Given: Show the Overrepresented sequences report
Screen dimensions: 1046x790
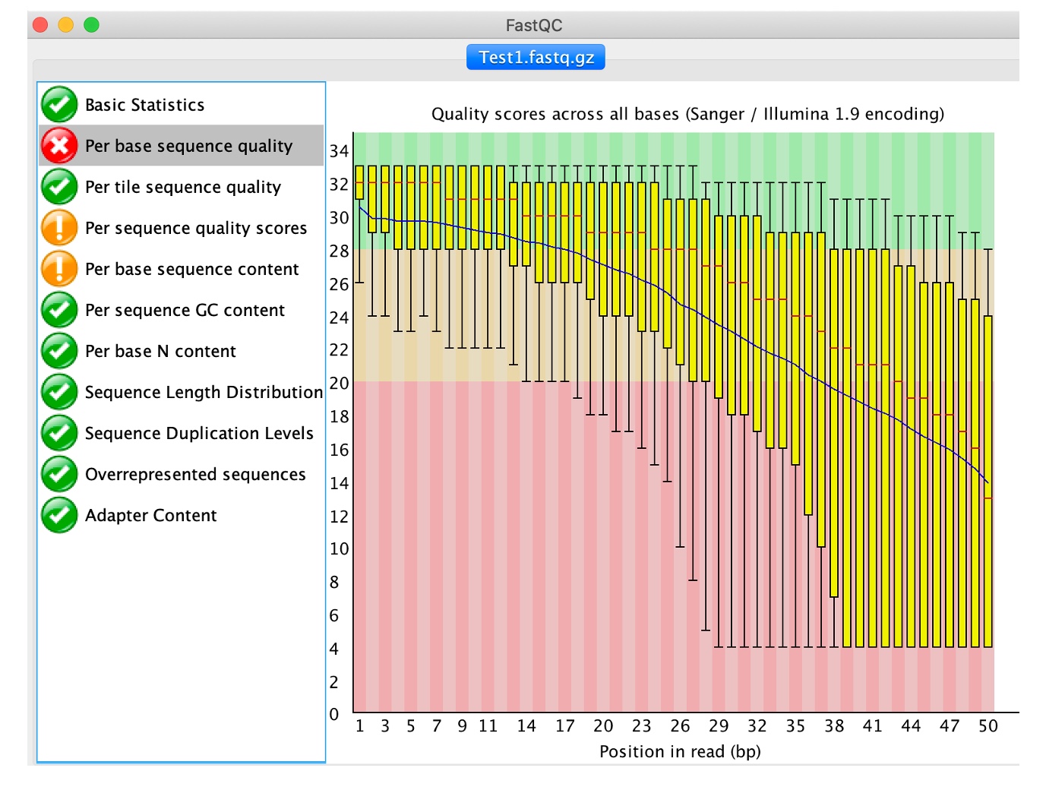Looking at the screenshot, I should click(x=195, y=474).
